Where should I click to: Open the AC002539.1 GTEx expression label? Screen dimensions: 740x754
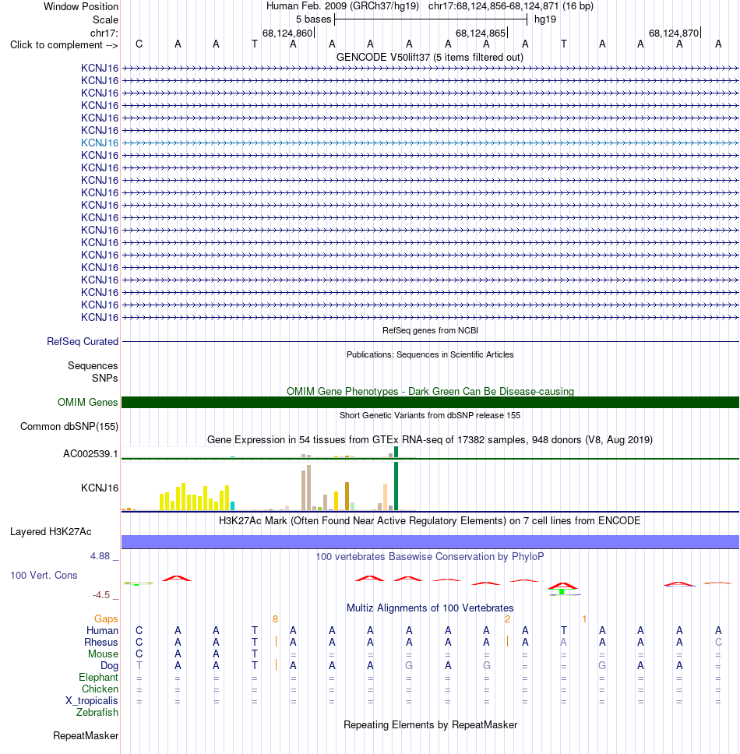pos(90,453)
